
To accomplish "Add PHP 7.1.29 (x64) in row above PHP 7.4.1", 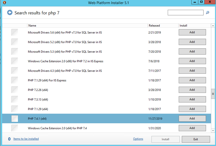I will (192, 109).
